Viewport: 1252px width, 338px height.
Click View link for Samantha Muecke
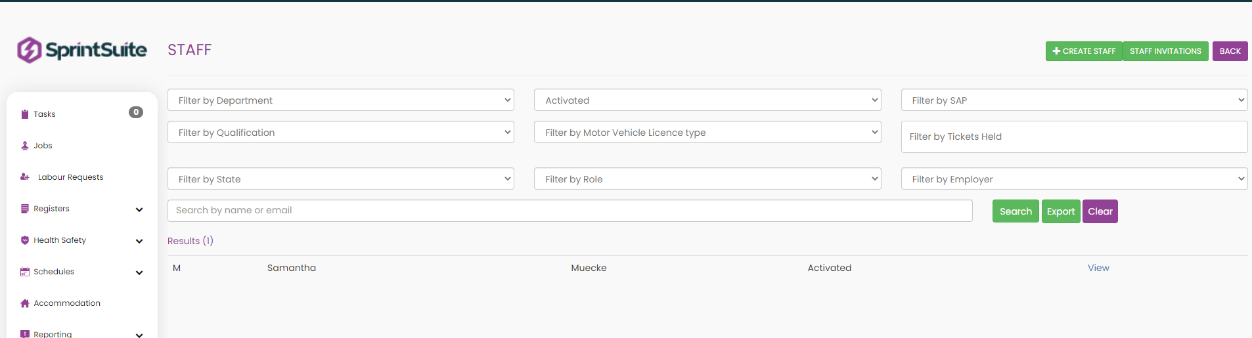pos(1098,268)
